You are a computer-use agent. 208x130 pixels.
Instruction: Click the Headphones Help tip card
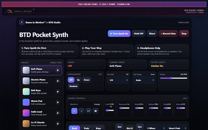click(162, 51)
